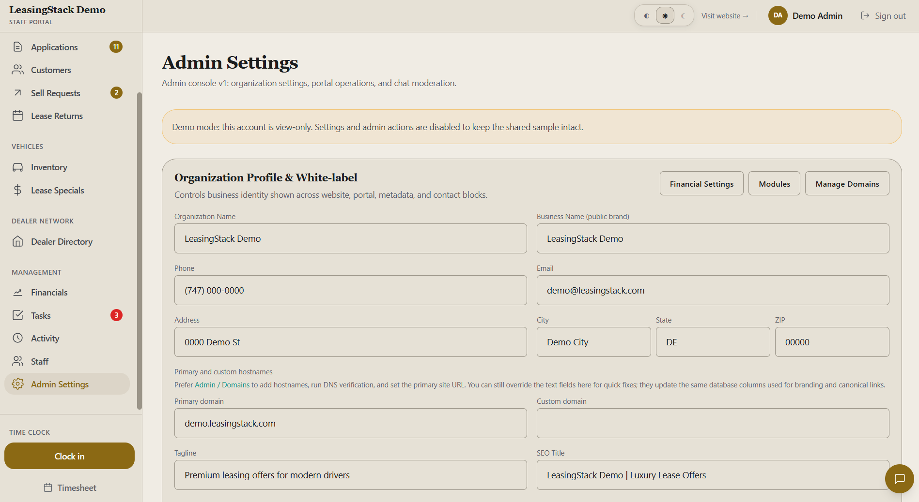The width and height of the screenshot is (919, 502).
Task: Focus the Email input field
Action: click(x=713, y=290)
